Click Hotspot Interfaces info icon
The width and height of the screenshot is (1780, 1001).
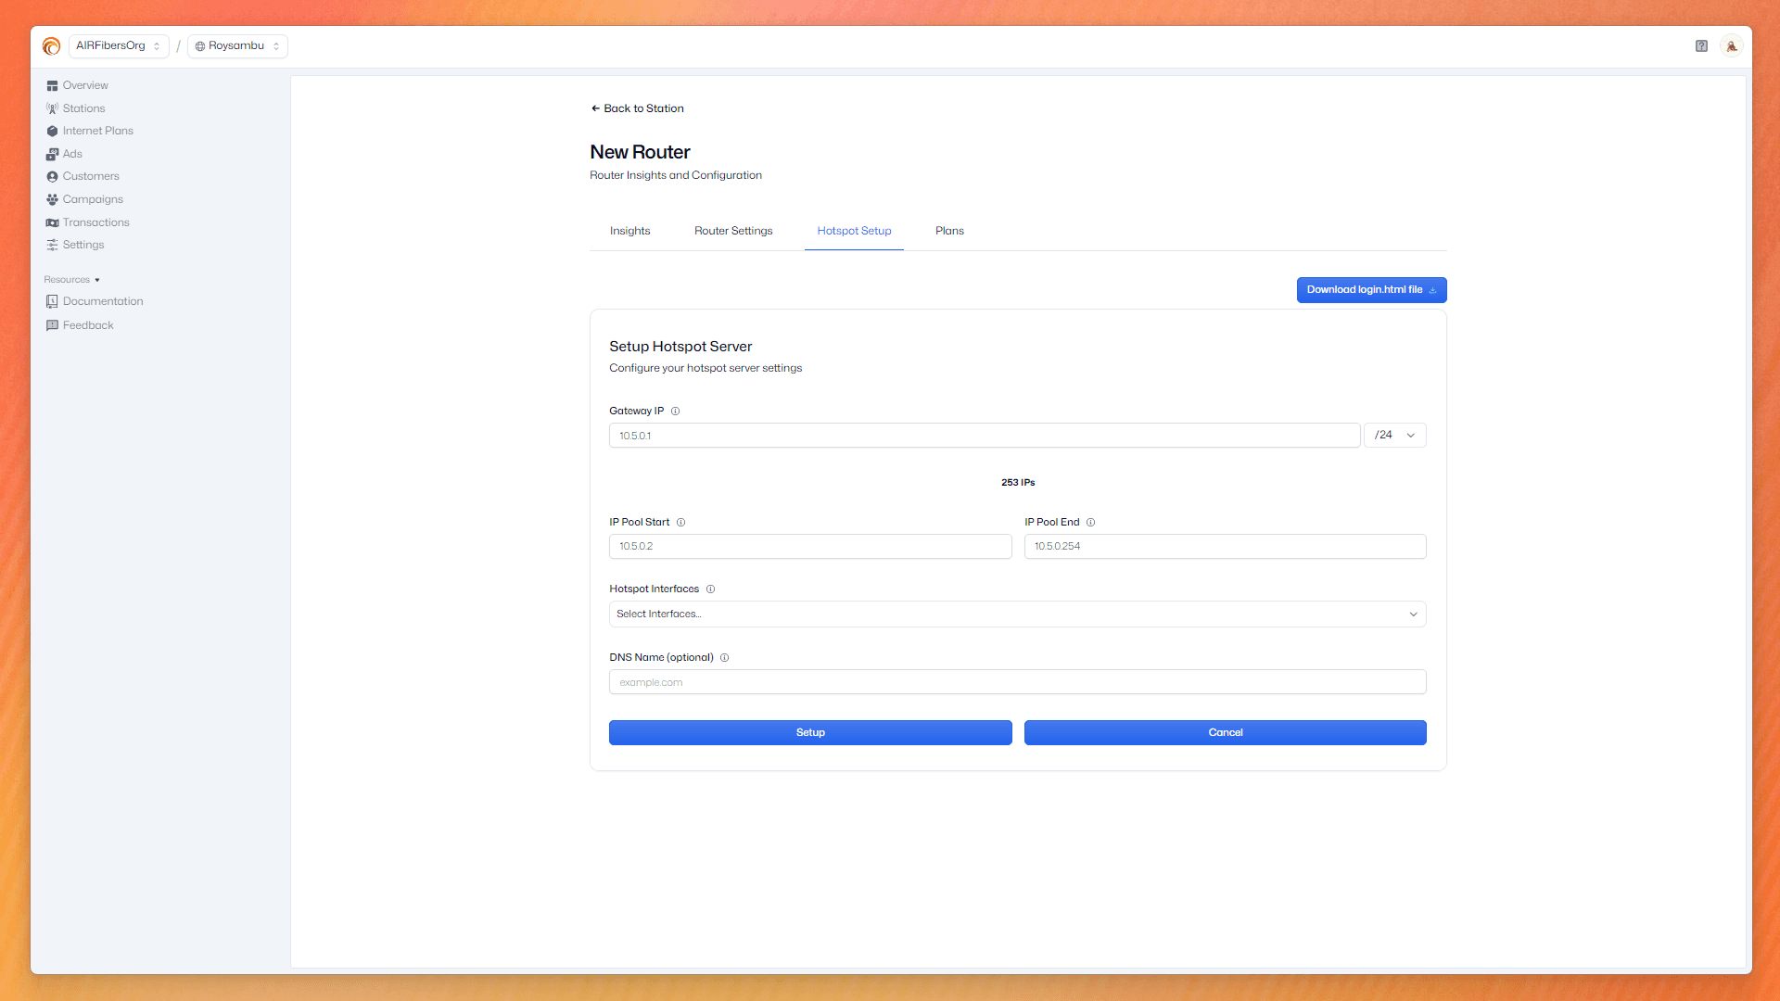point(710,589)
